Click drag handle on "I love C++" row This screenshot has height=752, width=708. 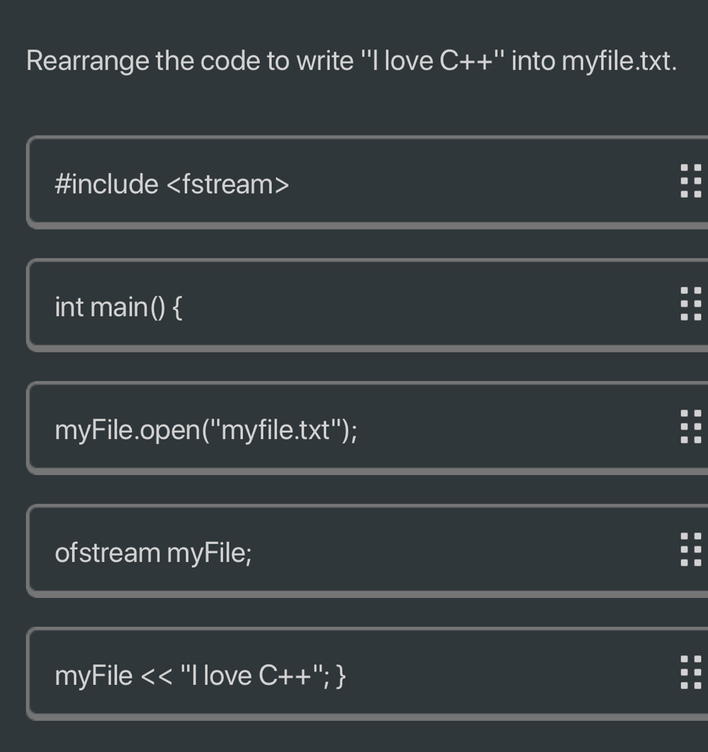(x=690, y=673)
